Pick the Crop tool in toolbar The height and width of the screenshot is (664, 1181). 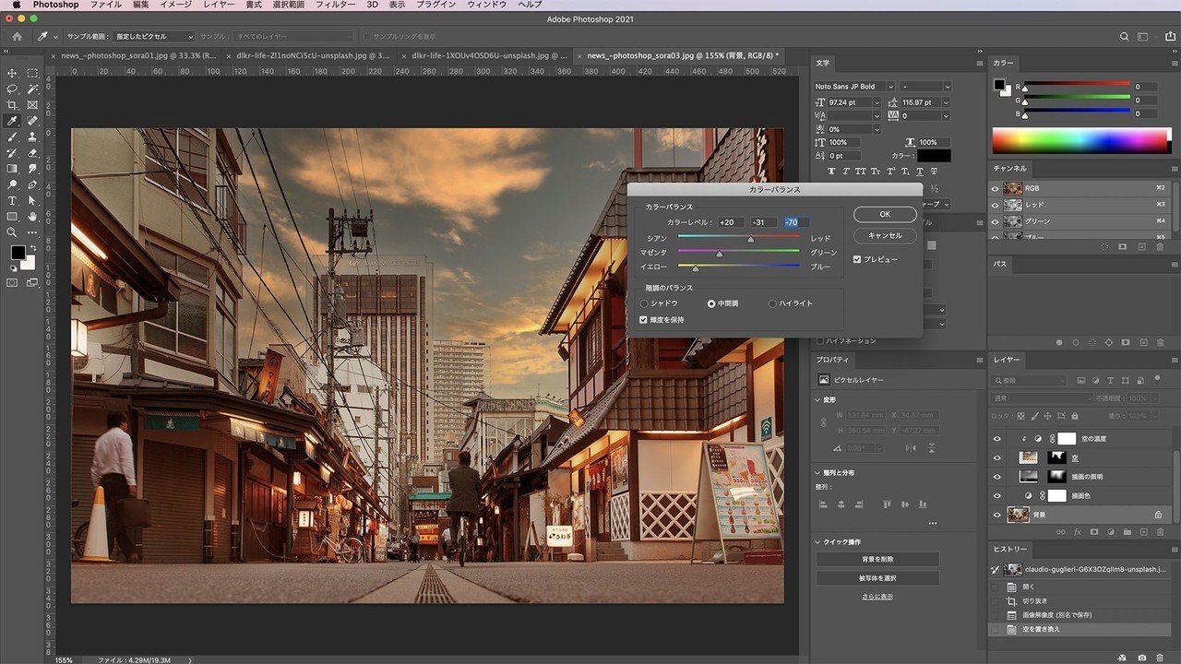(12, 105)
